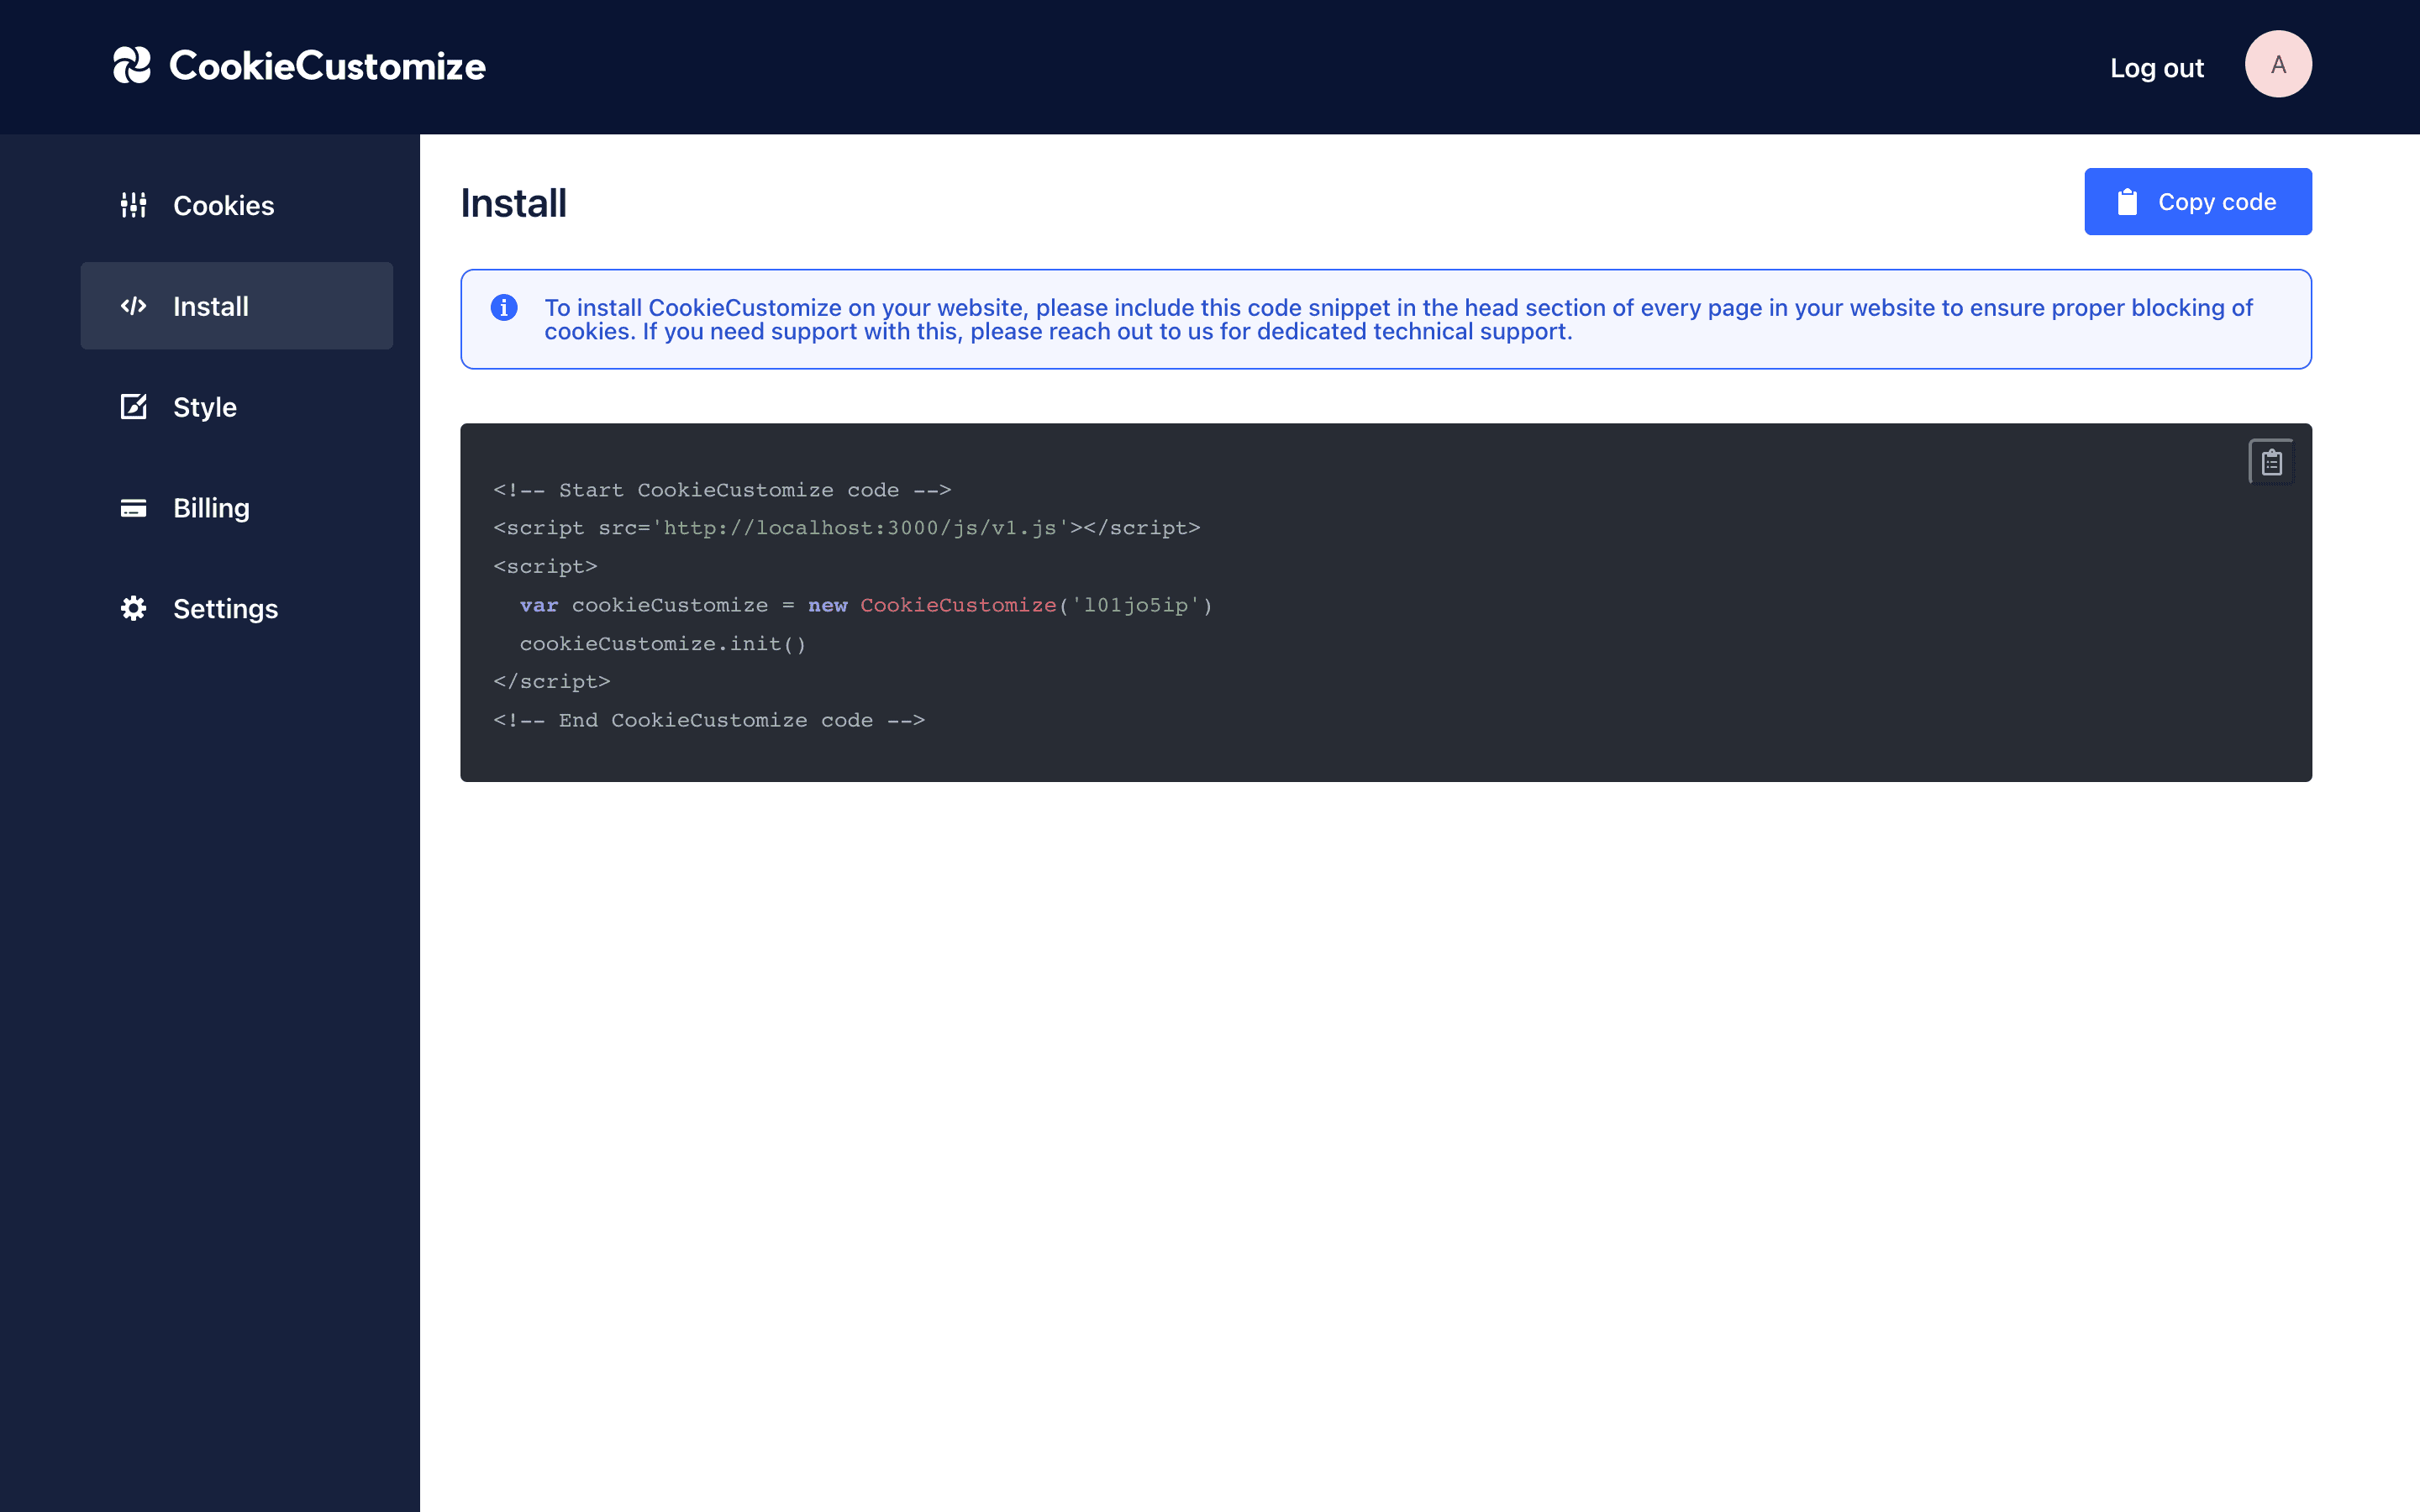Copy snippet using code block clipboard icon
The image size is (2420, 1512).
pyautogui.click(x=2271, y=462)
